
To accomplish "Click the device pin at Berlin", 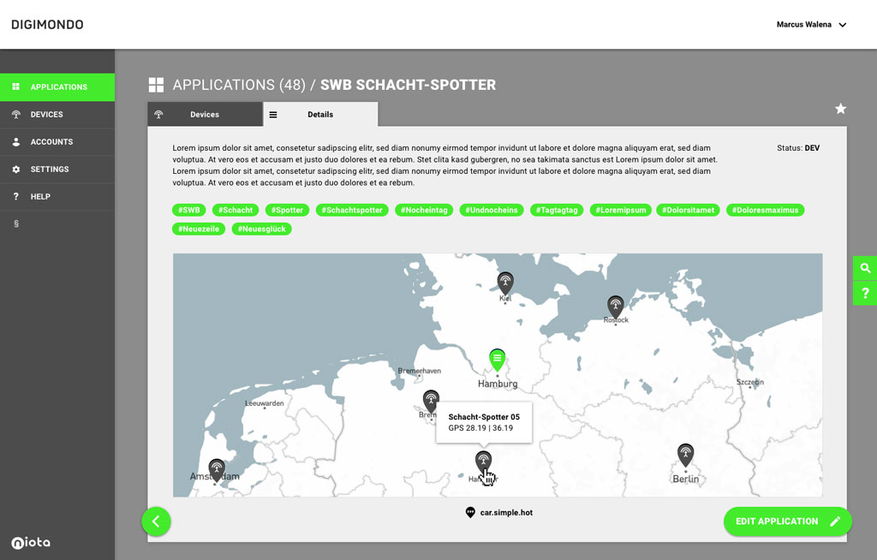I will (x=685, y=455).
